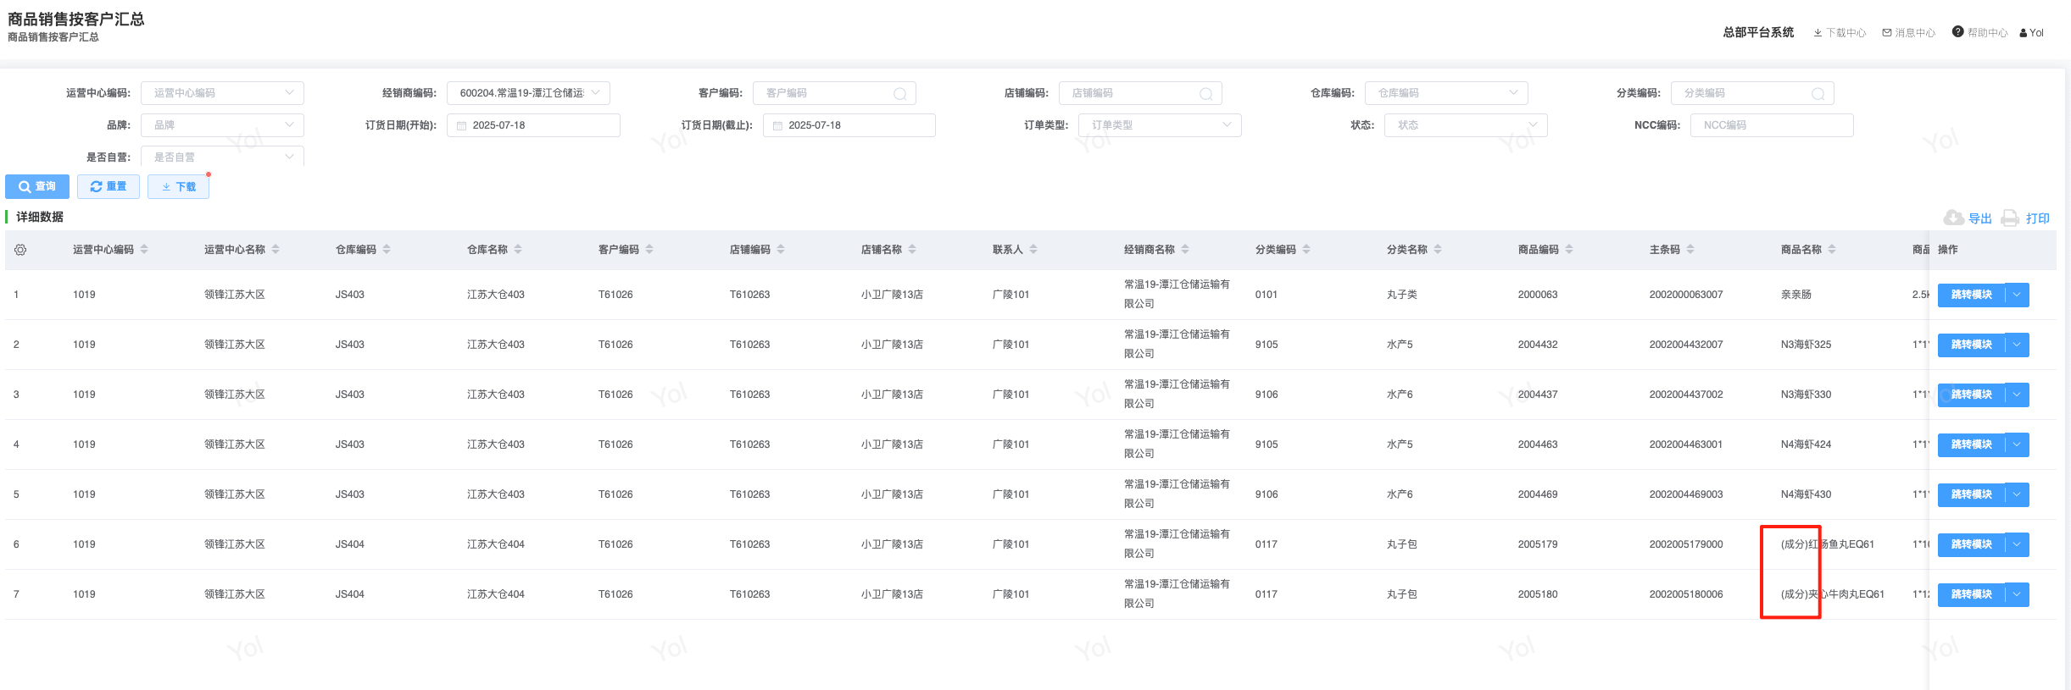Open 下载中心 in the top navigation
The height and width of the screenshot is (690, 2071).
click(1840, 33)
